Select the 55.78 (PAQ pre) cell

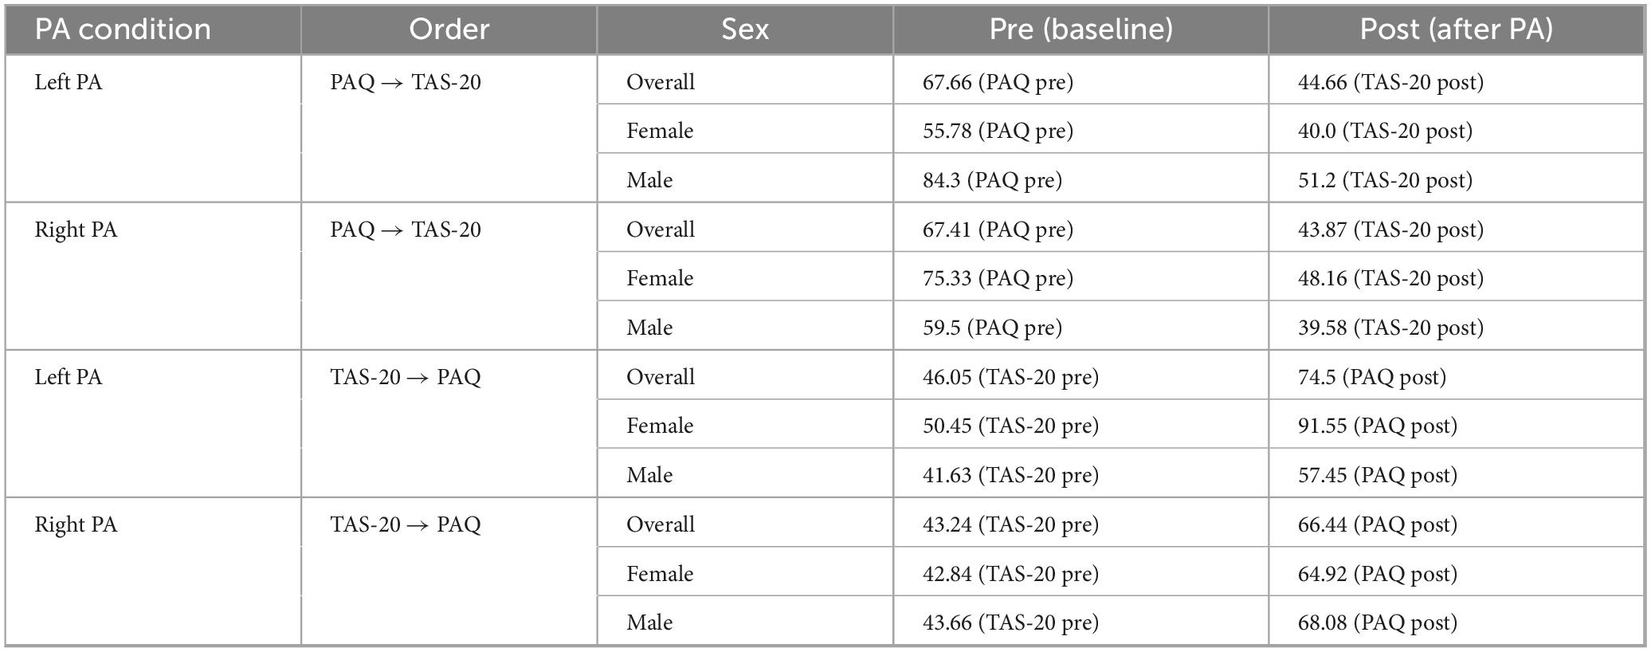tap(998, 131)
